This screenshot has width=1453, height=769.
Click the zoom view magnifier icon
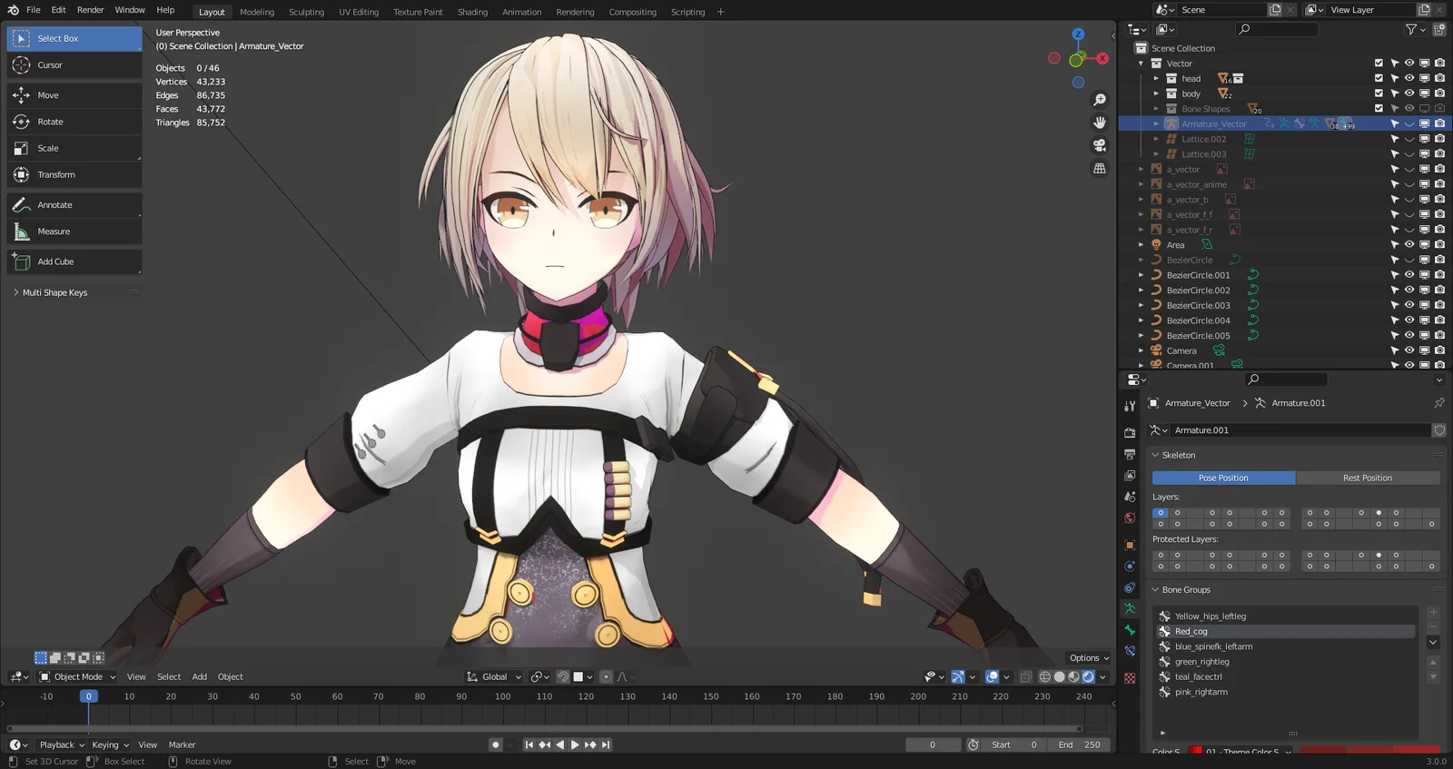pos(1100,100)
